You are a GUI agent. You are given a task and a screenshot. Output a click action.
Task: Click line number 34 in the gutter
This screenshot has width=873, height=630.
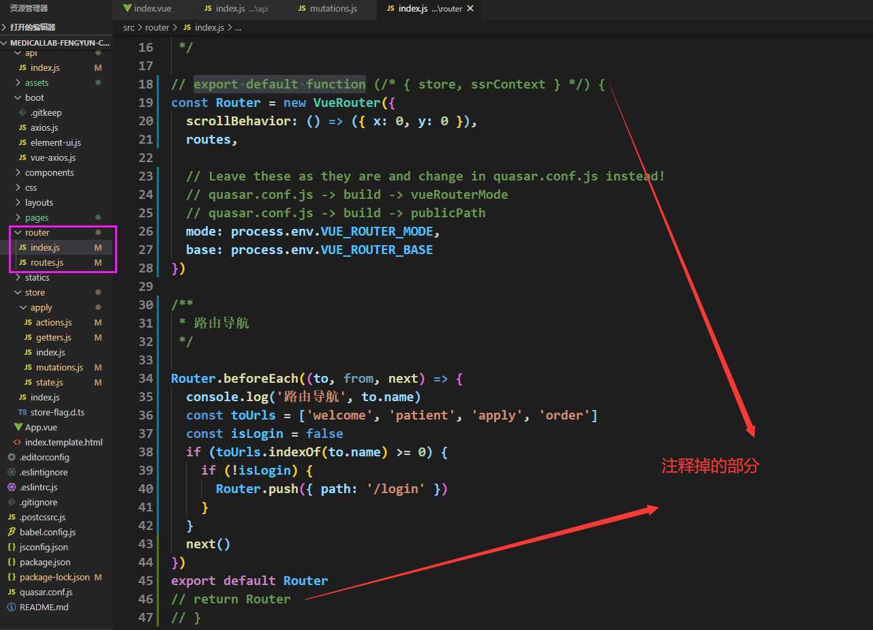pyautogui.click(x=145, y=378)
